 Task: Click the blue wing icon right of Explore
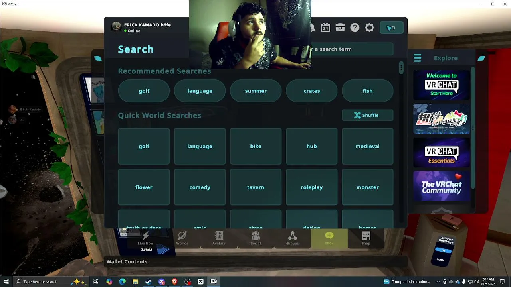[x=481, y=58]
